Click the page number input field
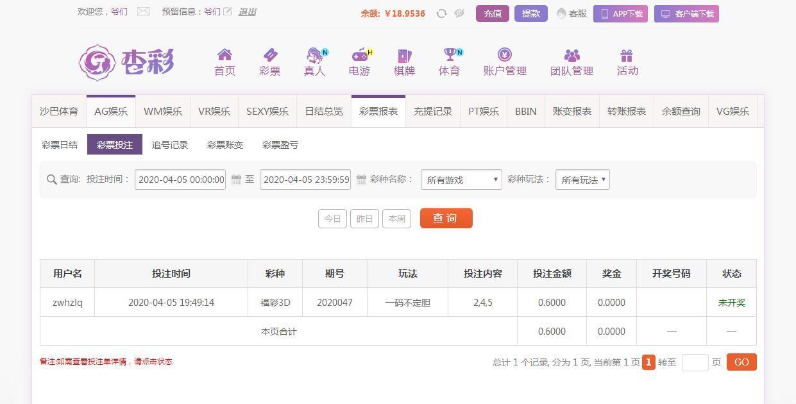 click(695, 362)
